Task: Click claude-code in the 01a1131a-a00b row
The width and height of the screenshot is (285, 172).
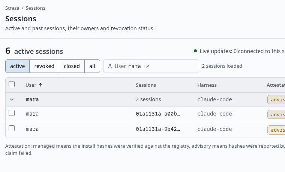Action: (x=214, y=114)
